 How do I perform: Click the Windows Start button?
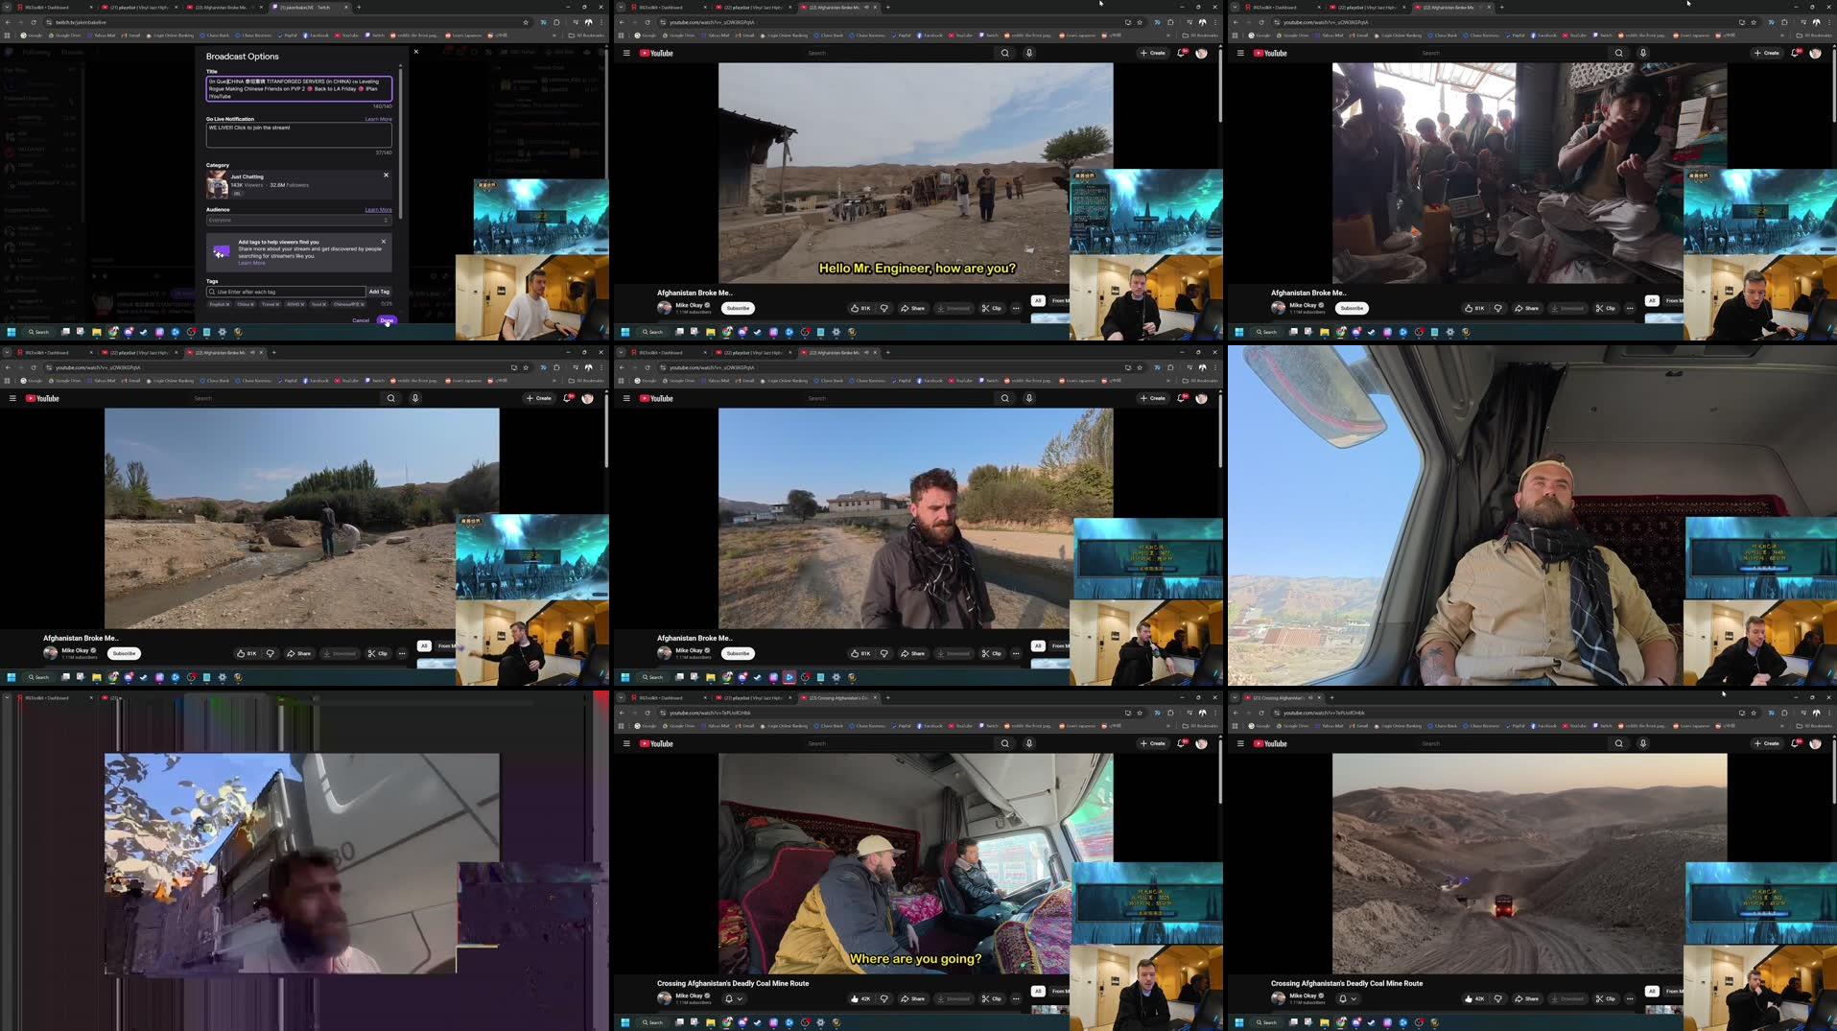click(x=11, y=332)
